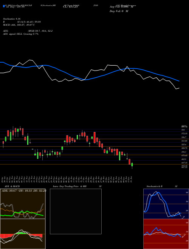Click the empty intraday trading price panel
Image resolution: width=189 pixels, height=249 pixels.
(x=76, y=211)
